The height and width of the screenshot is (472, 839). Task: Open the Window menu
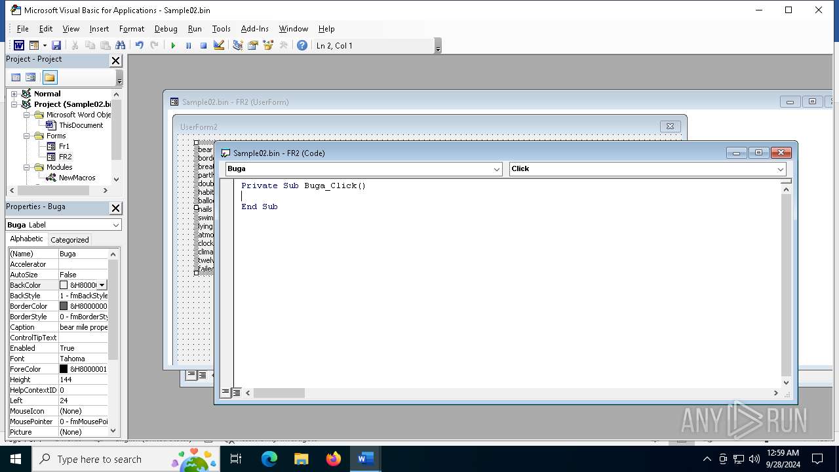(x=293, y=29)
